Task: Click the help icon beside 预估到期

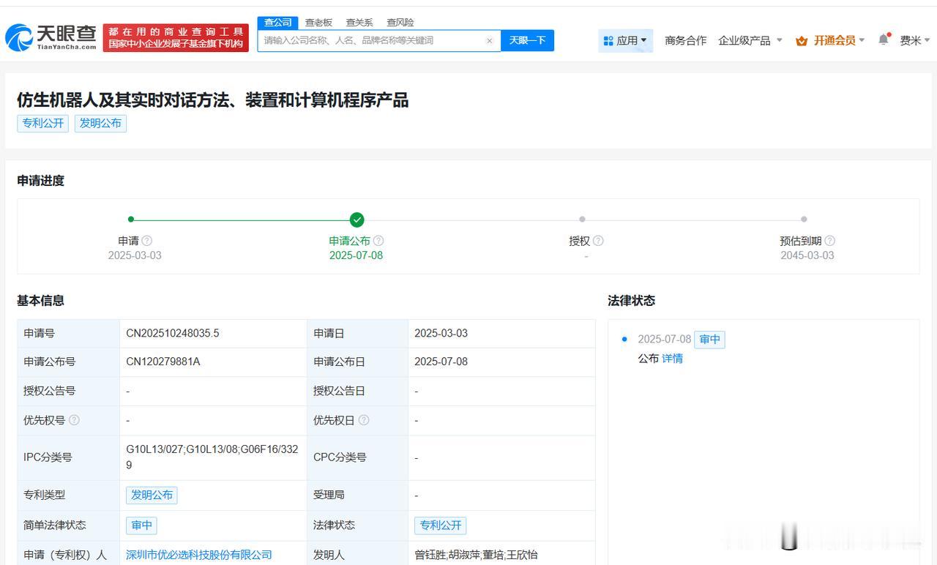Action: [x=829, y=241]
